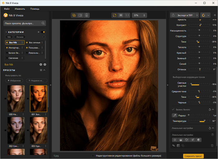Set zoom to 1:1 view
The image size is (218, 159).
pyautogui.click(x=127, y=15)
